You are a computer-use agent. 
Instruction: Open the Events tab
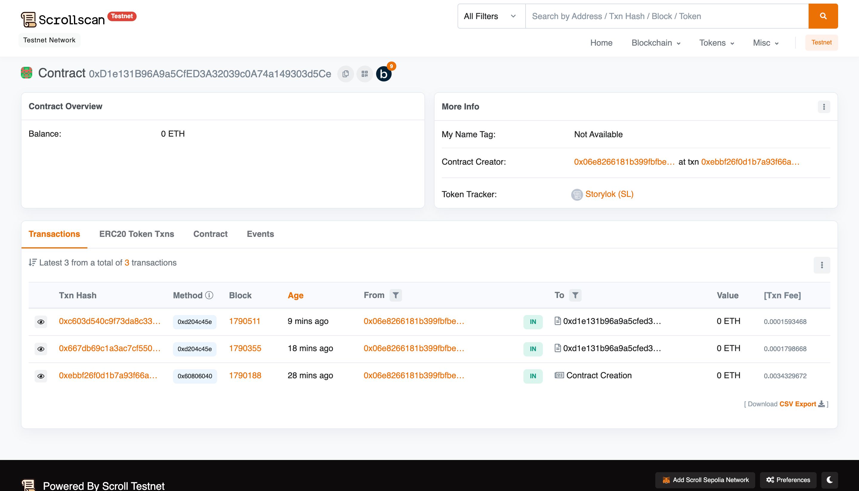pos(260,234)
